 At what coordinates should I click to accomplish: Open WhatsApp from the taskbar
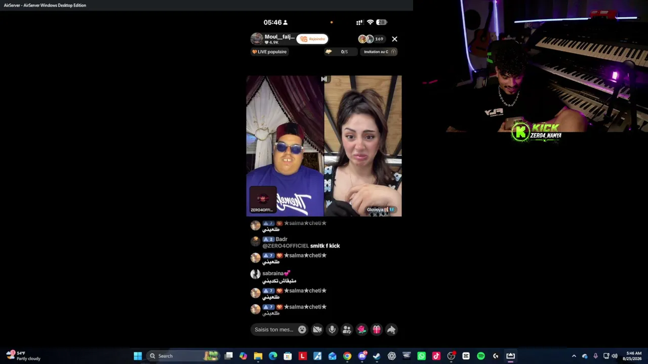click(x=421, y=356)
